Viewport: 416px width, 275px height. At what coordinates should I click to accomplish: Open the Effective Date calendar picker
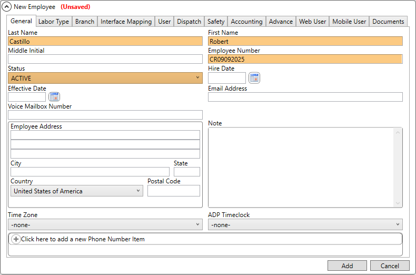coord(54,96)
